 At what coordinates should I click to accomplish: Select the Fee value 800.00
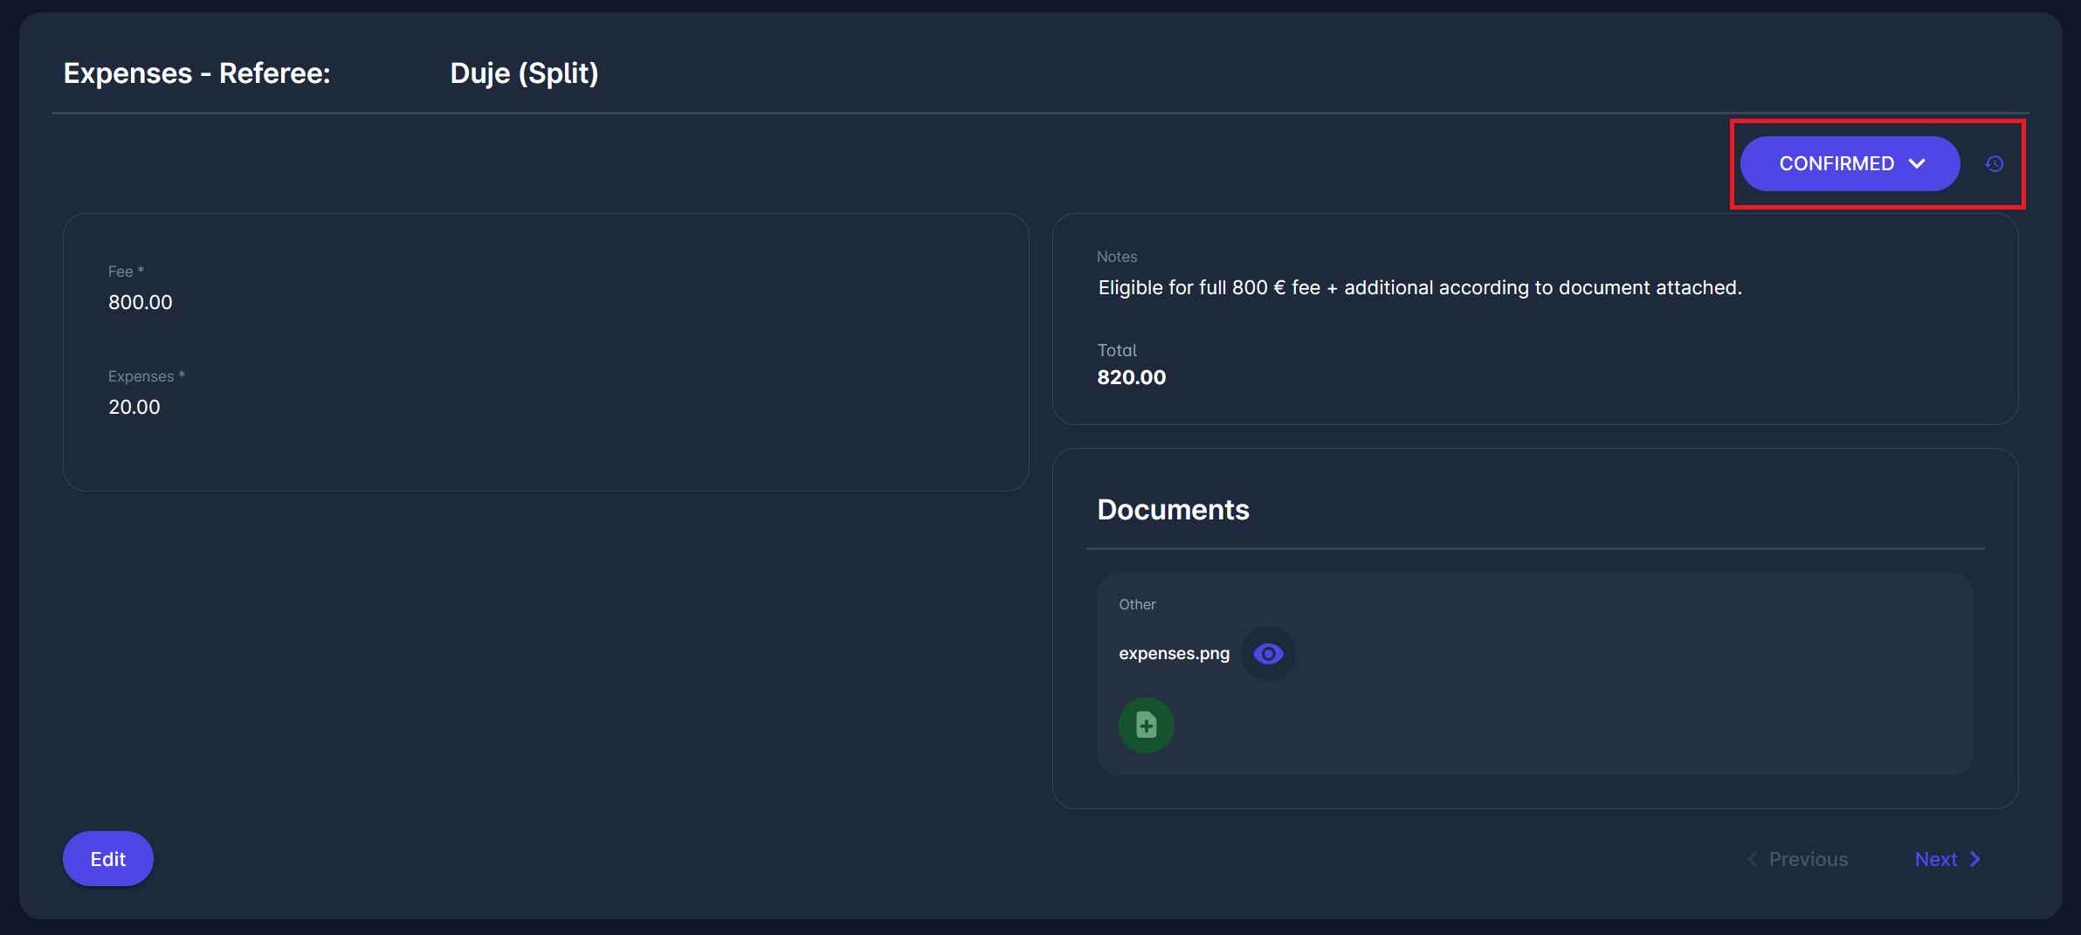click(x=141, y=303)
